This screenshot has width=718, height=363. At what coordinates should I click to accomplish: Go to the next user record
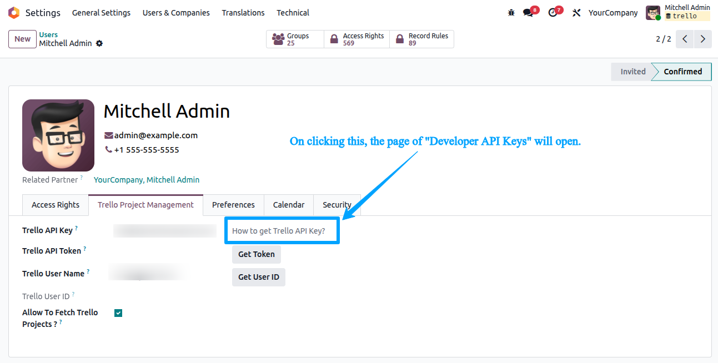click(703, 39)
